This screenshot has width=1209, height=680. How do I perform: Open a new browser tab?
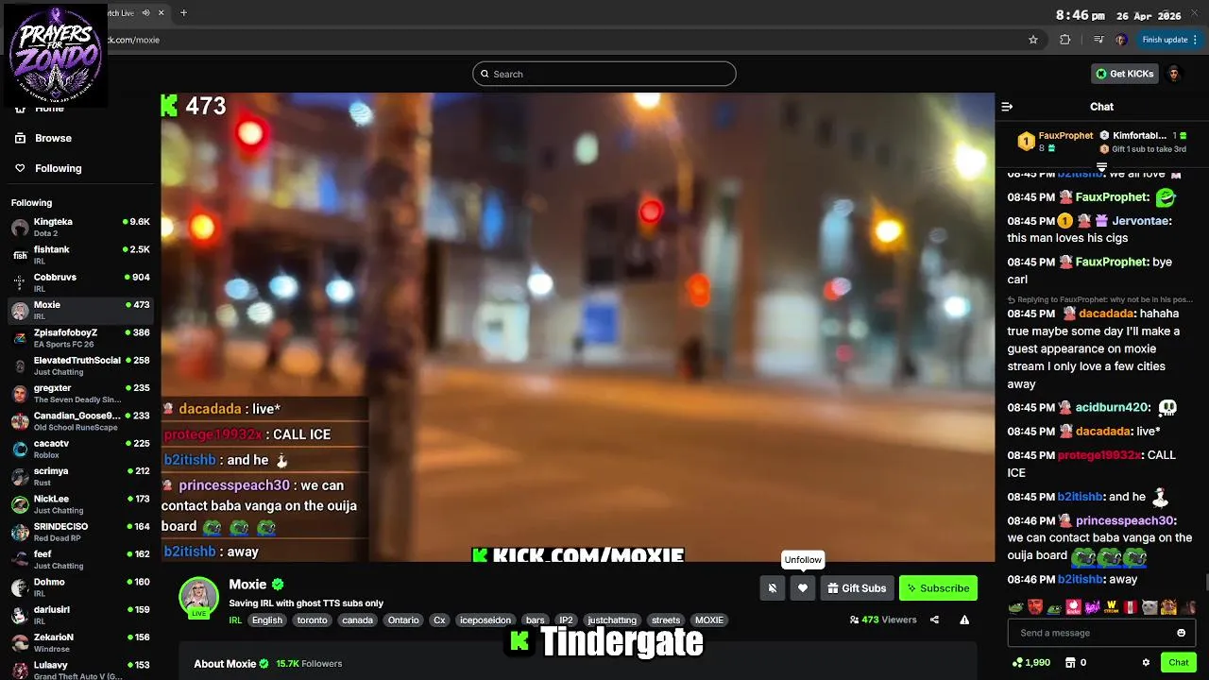[183, 13]
